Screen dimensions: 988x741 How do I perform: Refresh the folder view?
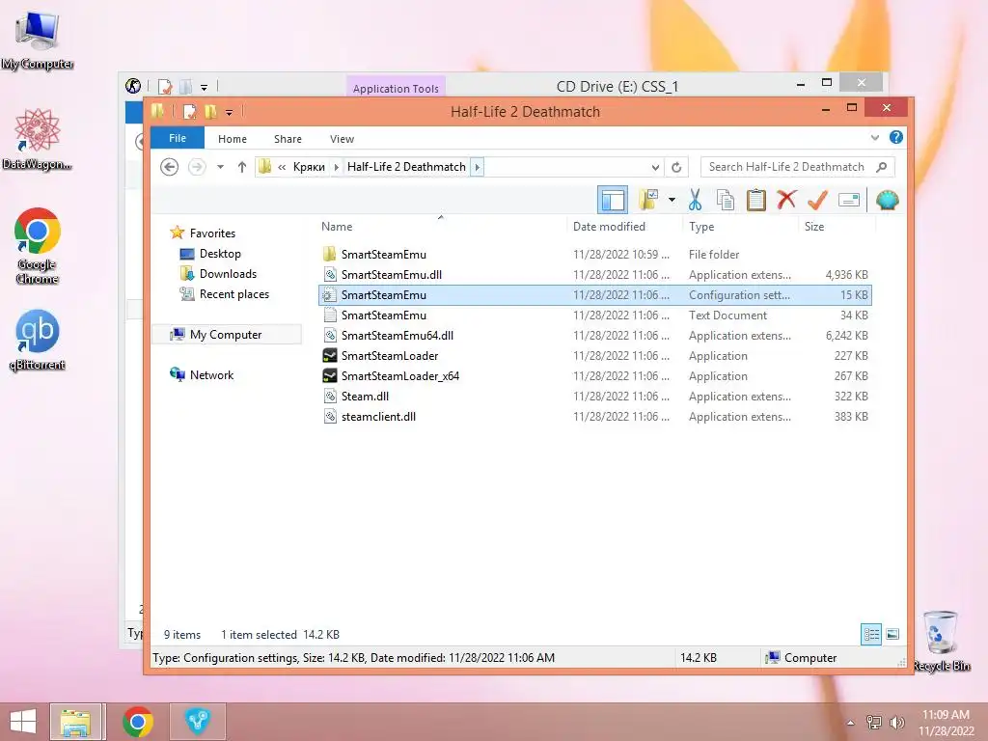[676, 167]
